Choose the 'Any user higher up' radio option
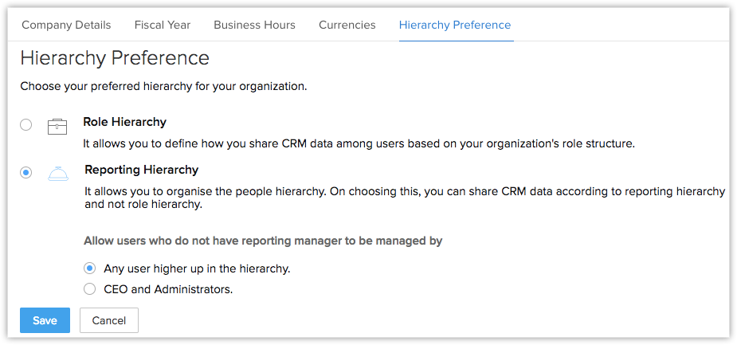This screenshot has width=737, height=345. click(x=90, y=269)
